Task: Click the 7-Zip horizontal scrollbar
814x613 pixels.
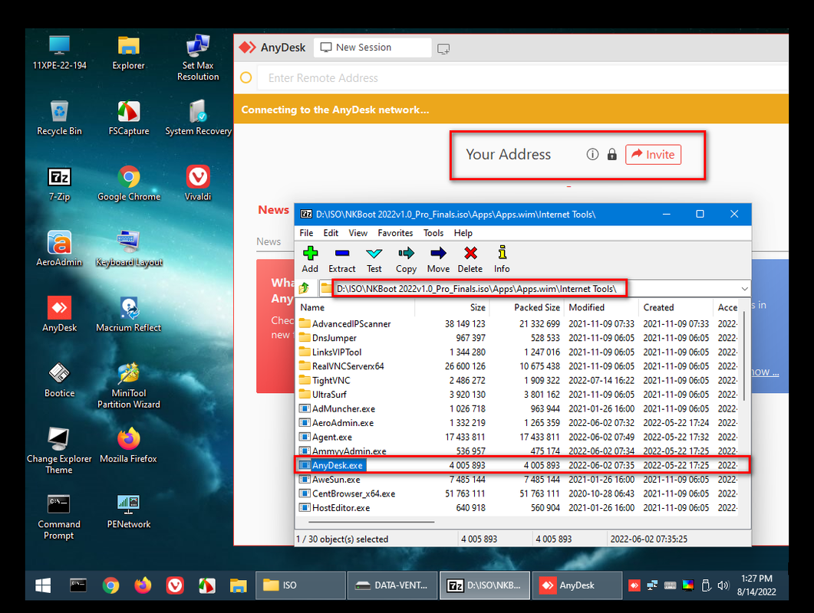Action: tap(371, 522)
